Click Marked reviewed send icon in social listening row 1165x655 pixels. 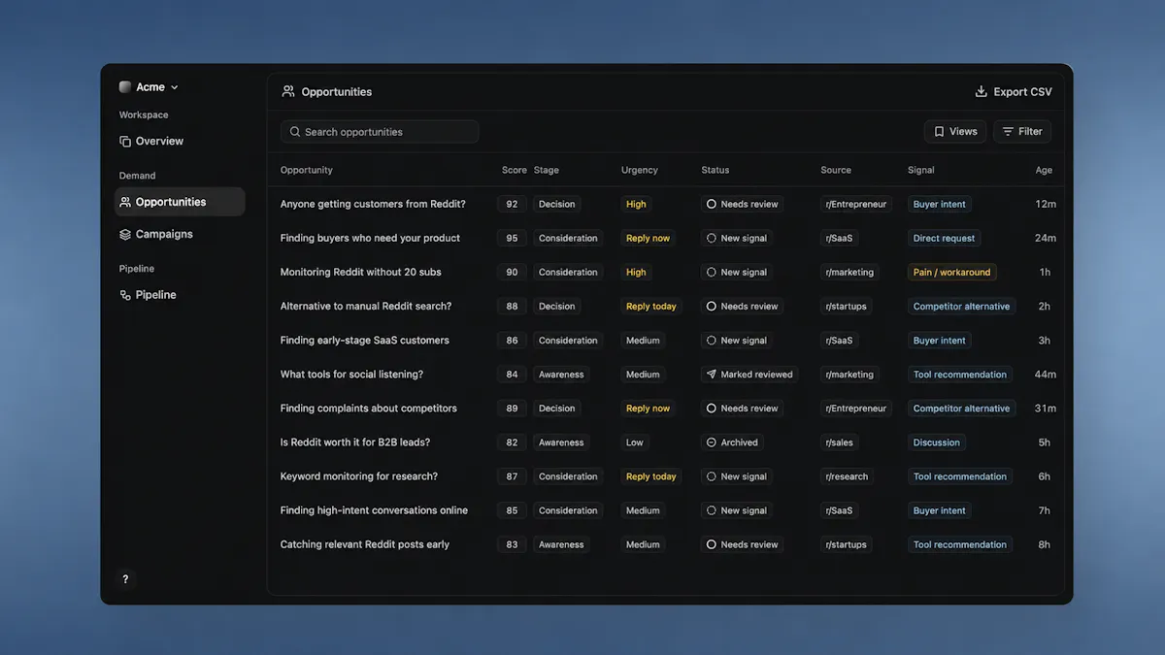[x=712, y=375]
